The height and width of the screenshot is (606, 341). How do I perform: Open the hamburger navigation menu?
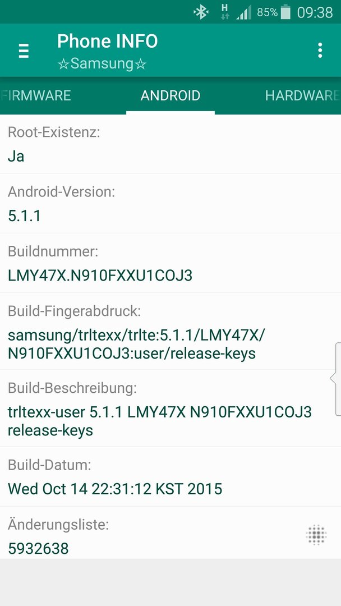[24, 50]
